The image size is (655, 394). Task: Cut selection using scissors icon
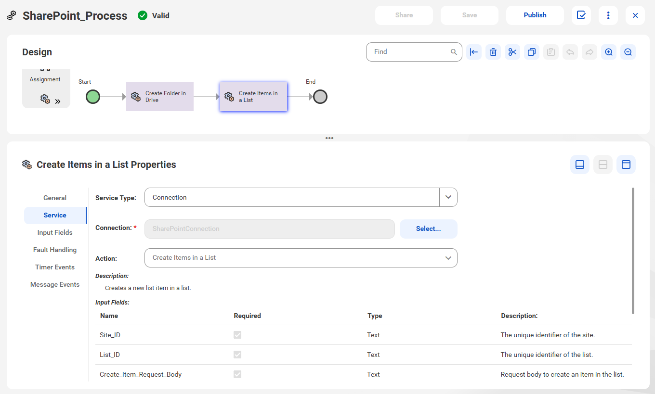click(x=512, y=52)
